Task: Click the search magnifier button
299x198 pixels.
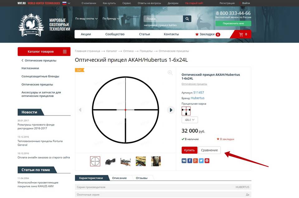Action: 187,19
